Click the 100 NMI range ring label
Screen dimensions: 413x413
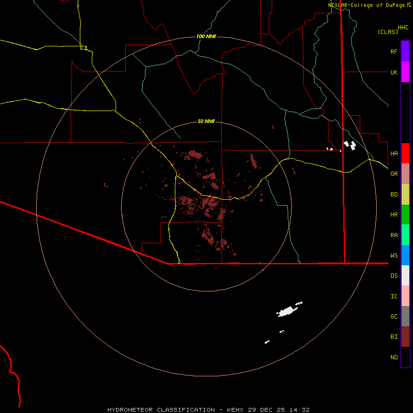[x=206, y=36]
